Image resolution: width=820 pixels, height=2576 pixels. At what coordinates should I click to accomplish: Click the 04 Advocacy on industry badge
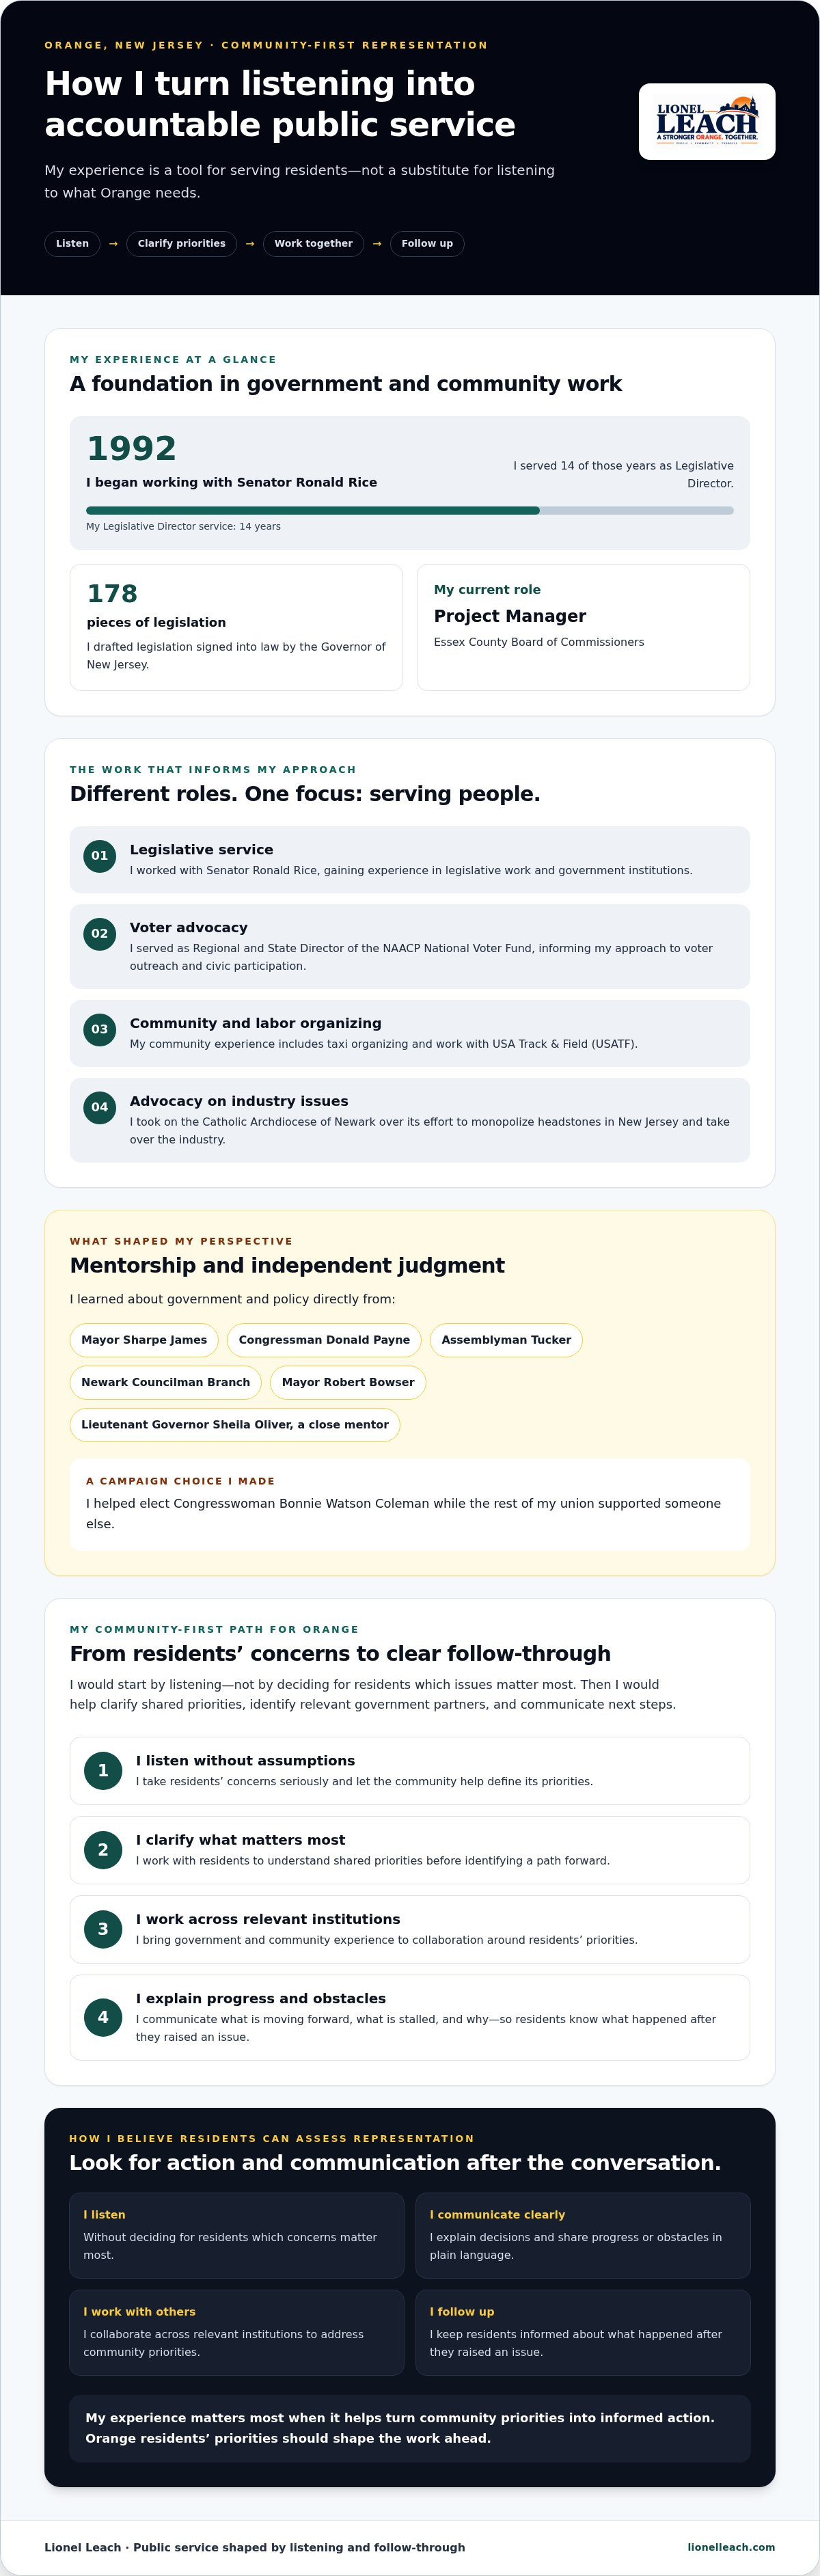(x=100, y=1108)
